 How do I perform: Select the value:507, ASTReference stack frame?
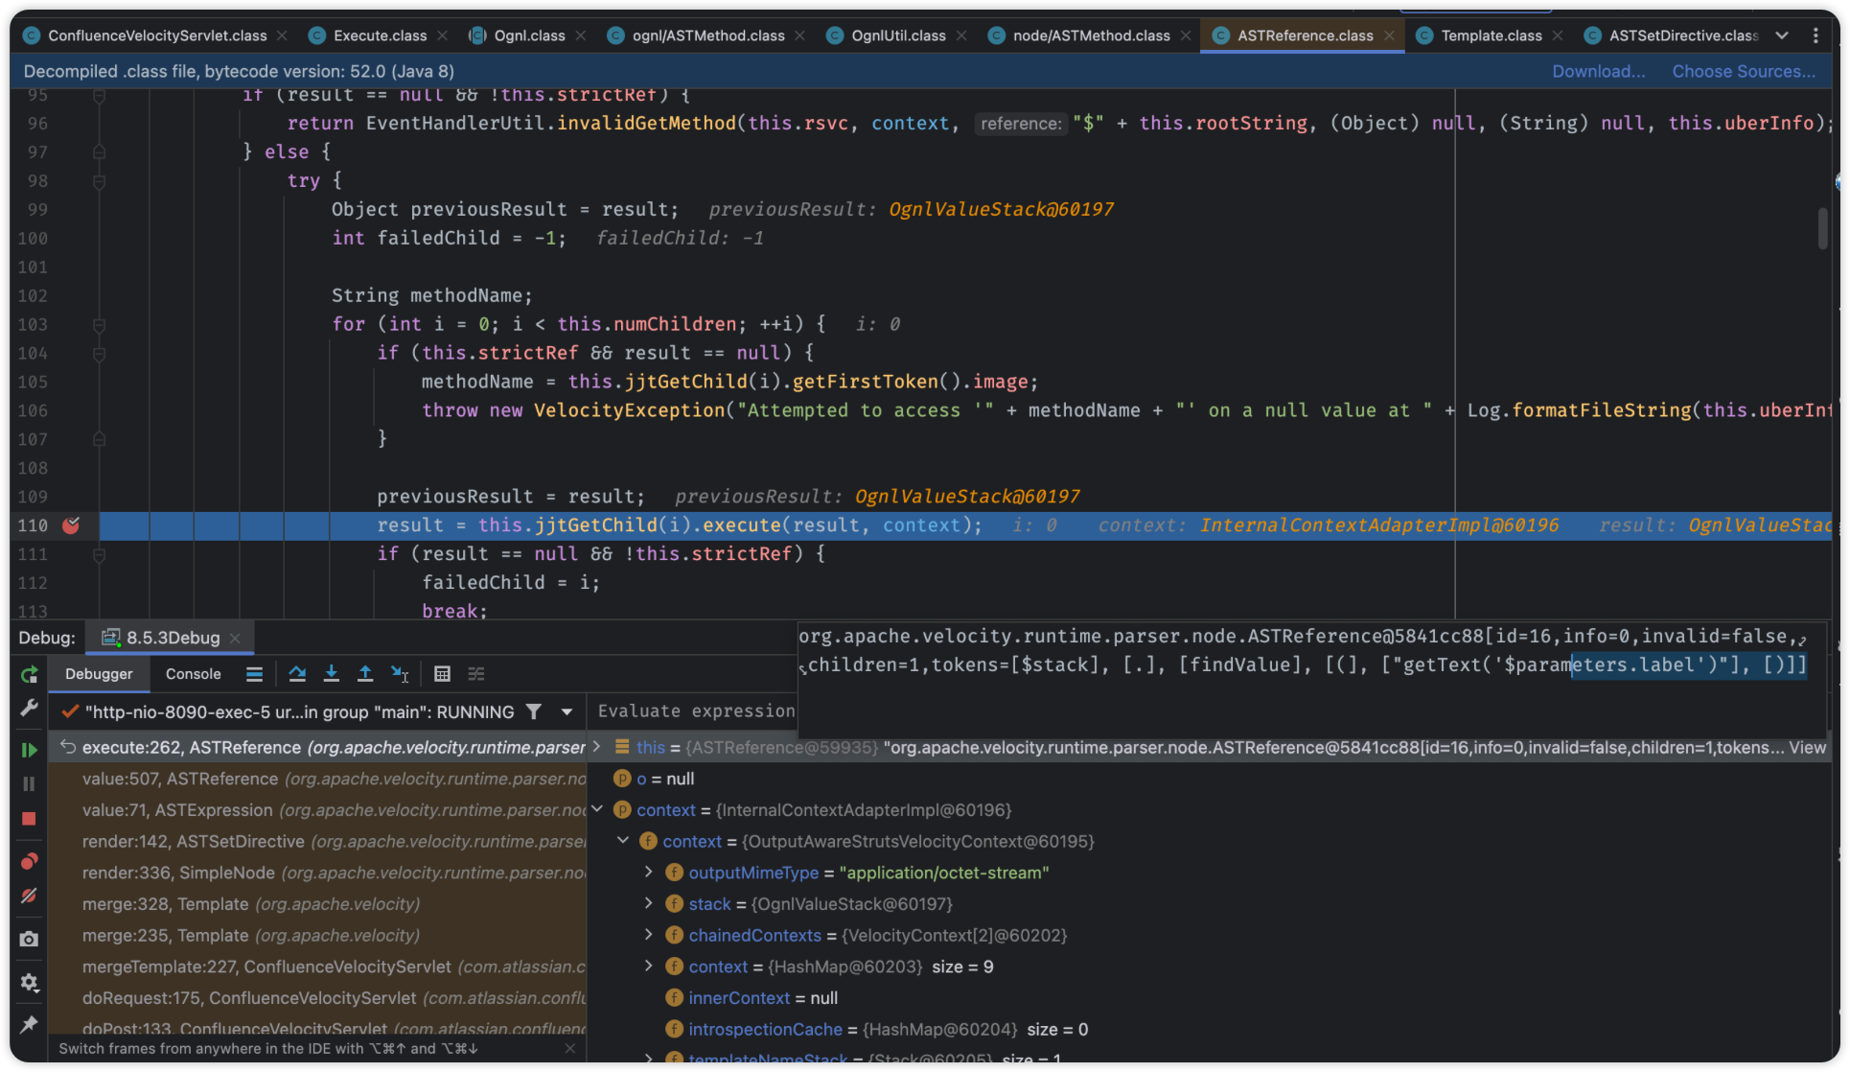click(319, 779)
